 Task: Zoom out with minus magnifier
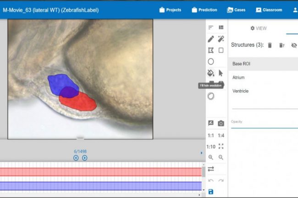pos(221,157)
